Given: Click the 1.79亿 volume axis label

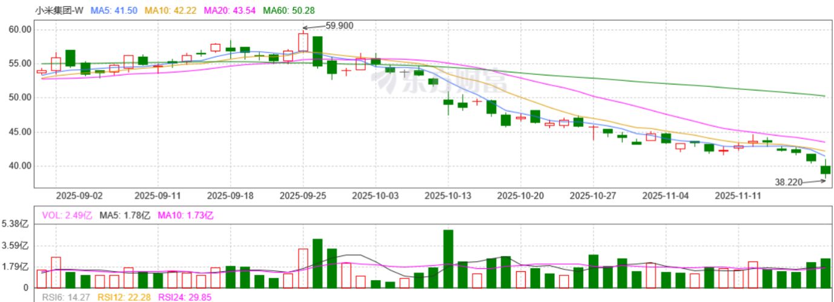Looking at the screenshot, I should click(15, 267).
